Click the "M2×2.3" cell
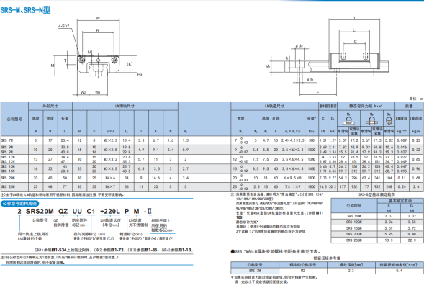The image size is (424, 288). coord(110,140)
